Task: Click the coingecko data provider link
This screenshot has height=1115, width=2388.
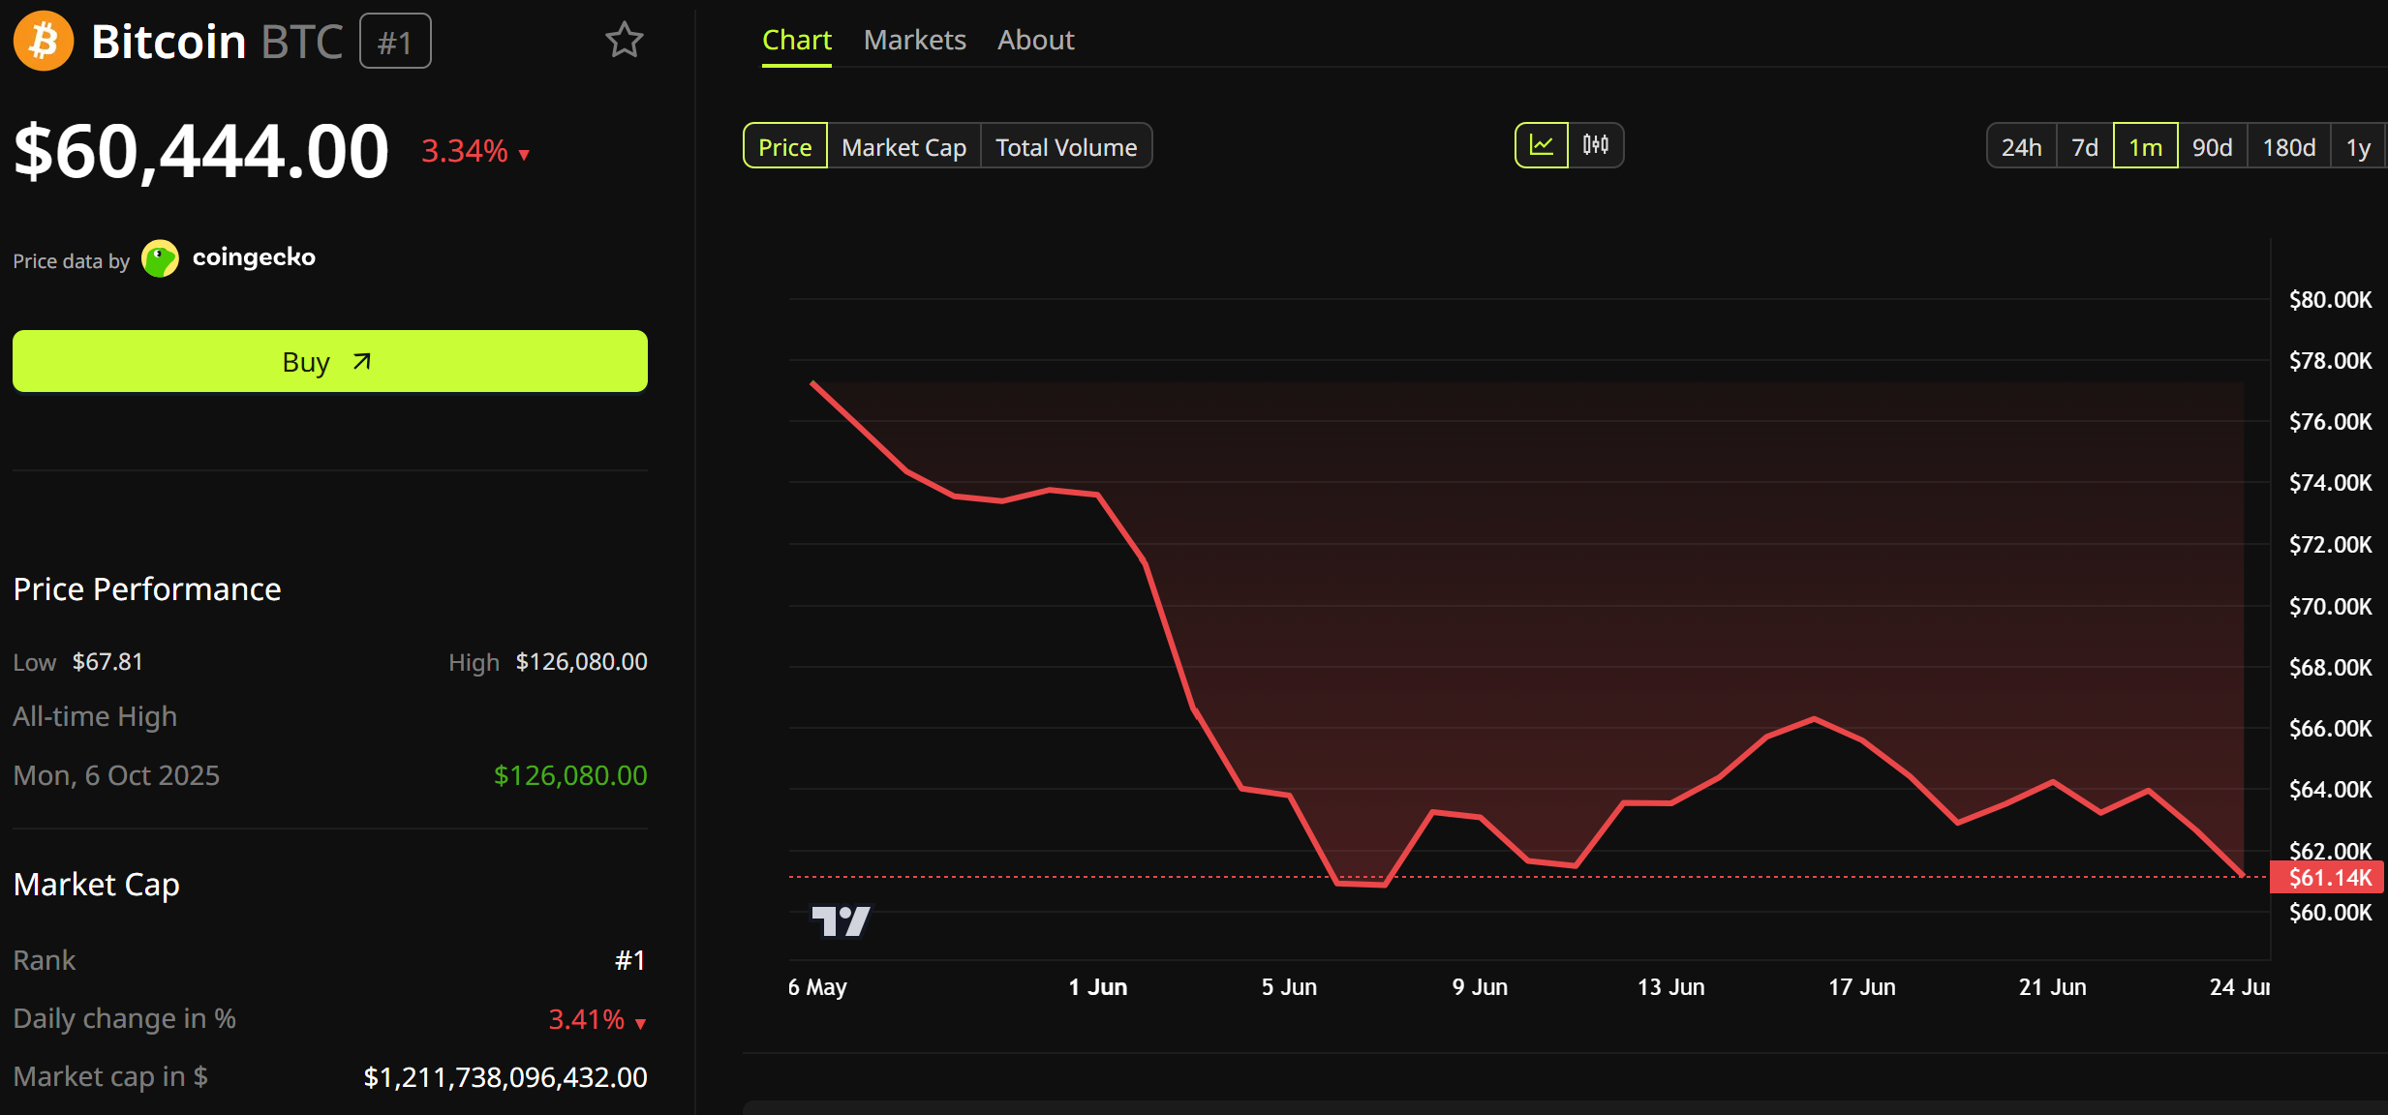Action: (254, 256)
